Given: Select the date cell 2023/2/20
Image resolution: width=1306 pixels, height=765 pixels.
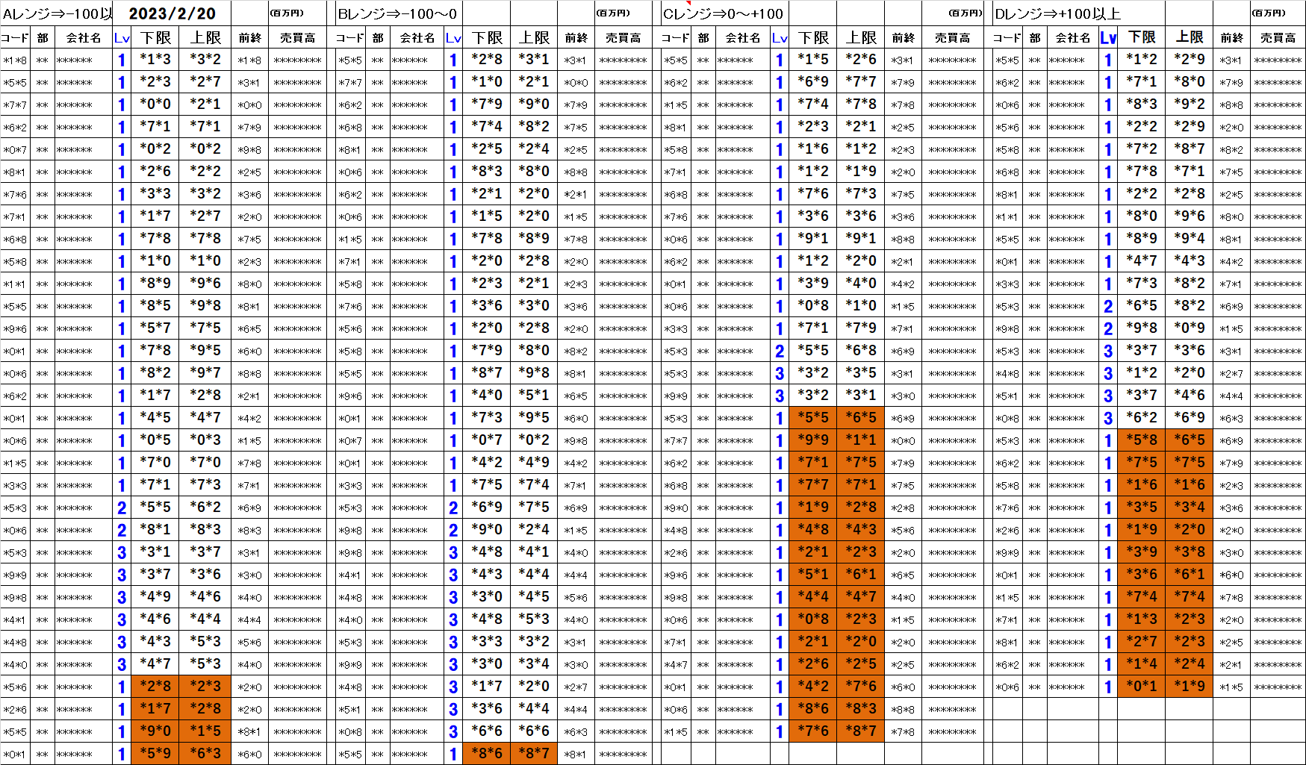Looking at the screenshot, I should (172, 13).
